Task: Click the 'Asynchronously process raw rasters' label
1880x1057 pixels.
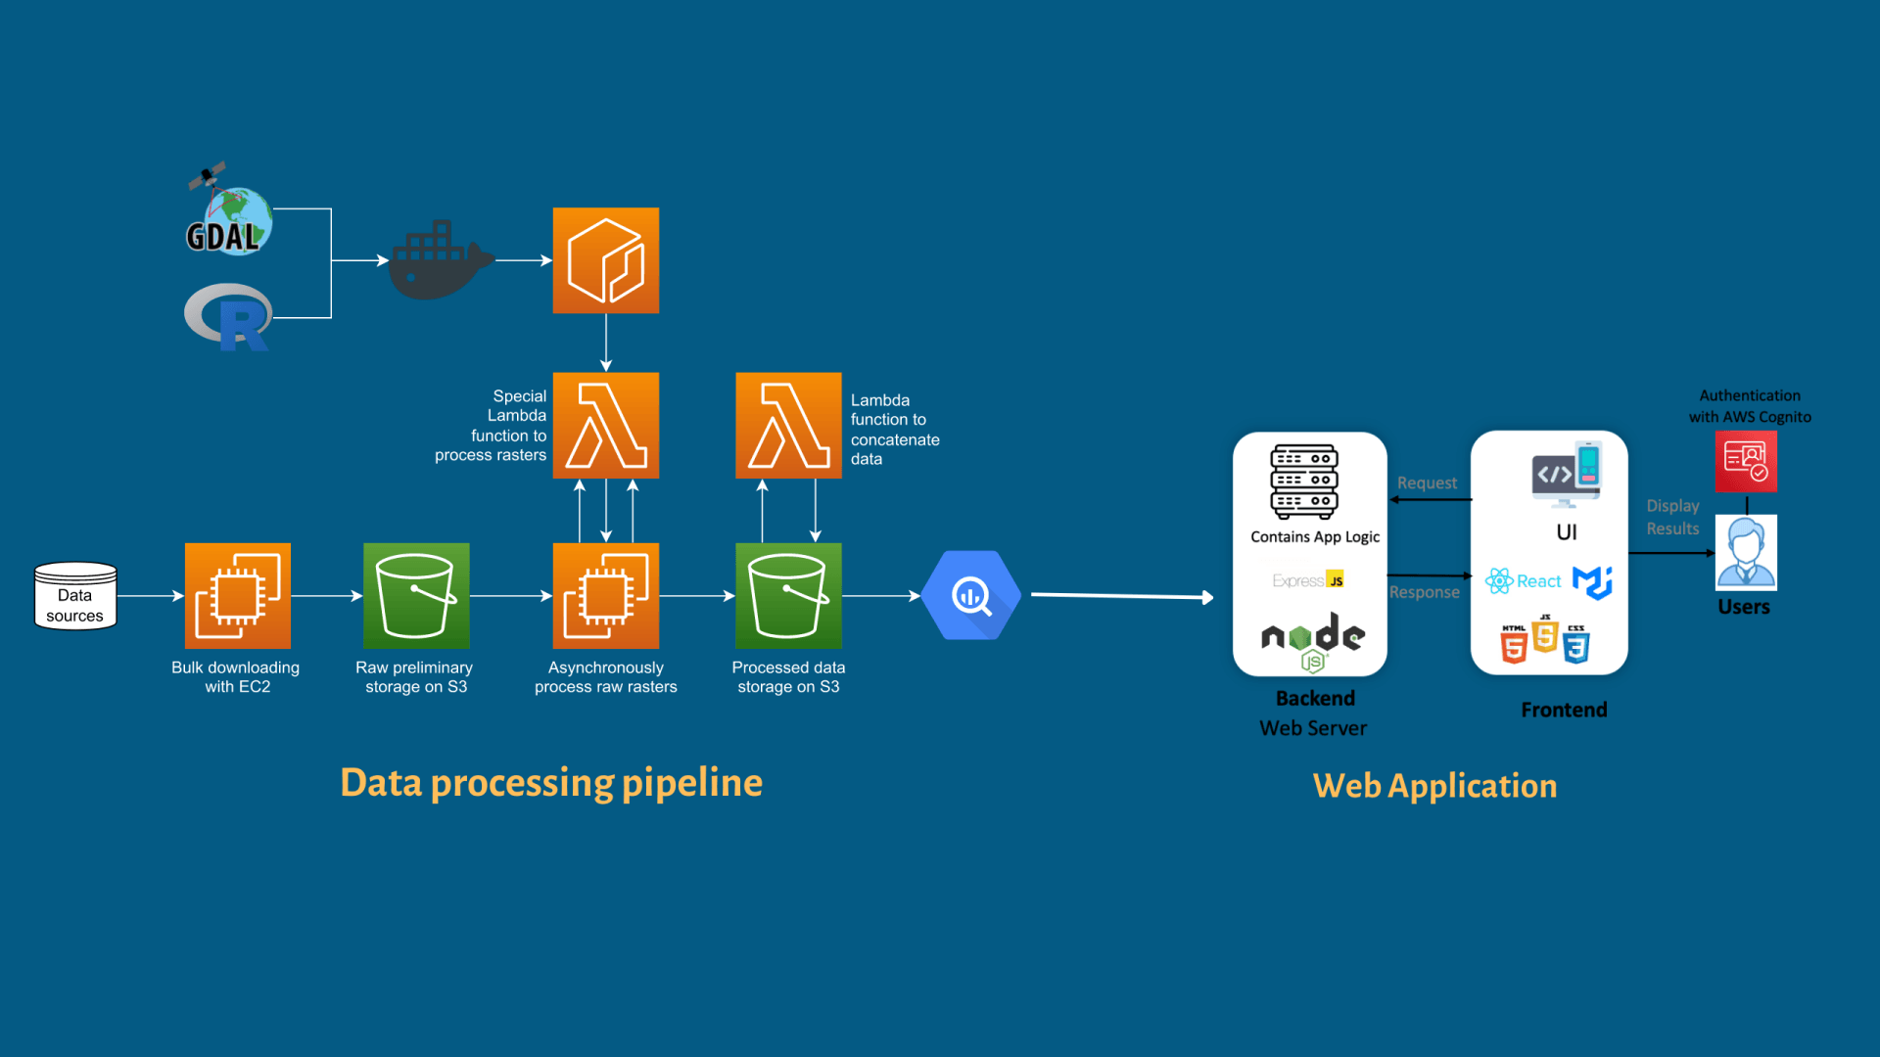Action: pyautogui.click(x=606, y=677)
